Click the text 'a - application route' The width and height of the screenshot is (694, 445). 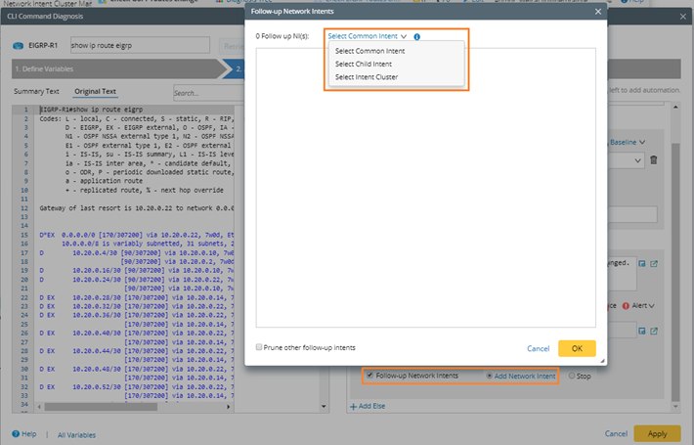(x=104, y=181)
